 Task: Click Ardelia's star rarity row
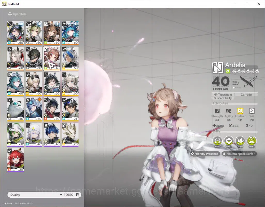click(245, 71)
